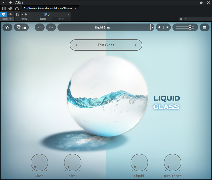Click the host channel bars icon
Image resolution: width=212 pixels, height=180 pixels.
pos(4,8)
